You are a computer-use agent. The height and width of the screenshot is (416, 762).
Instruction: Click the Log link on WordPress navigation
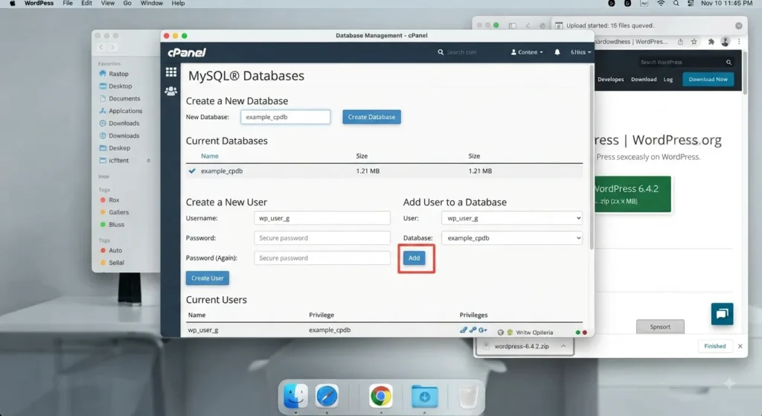tap(668, 79)
